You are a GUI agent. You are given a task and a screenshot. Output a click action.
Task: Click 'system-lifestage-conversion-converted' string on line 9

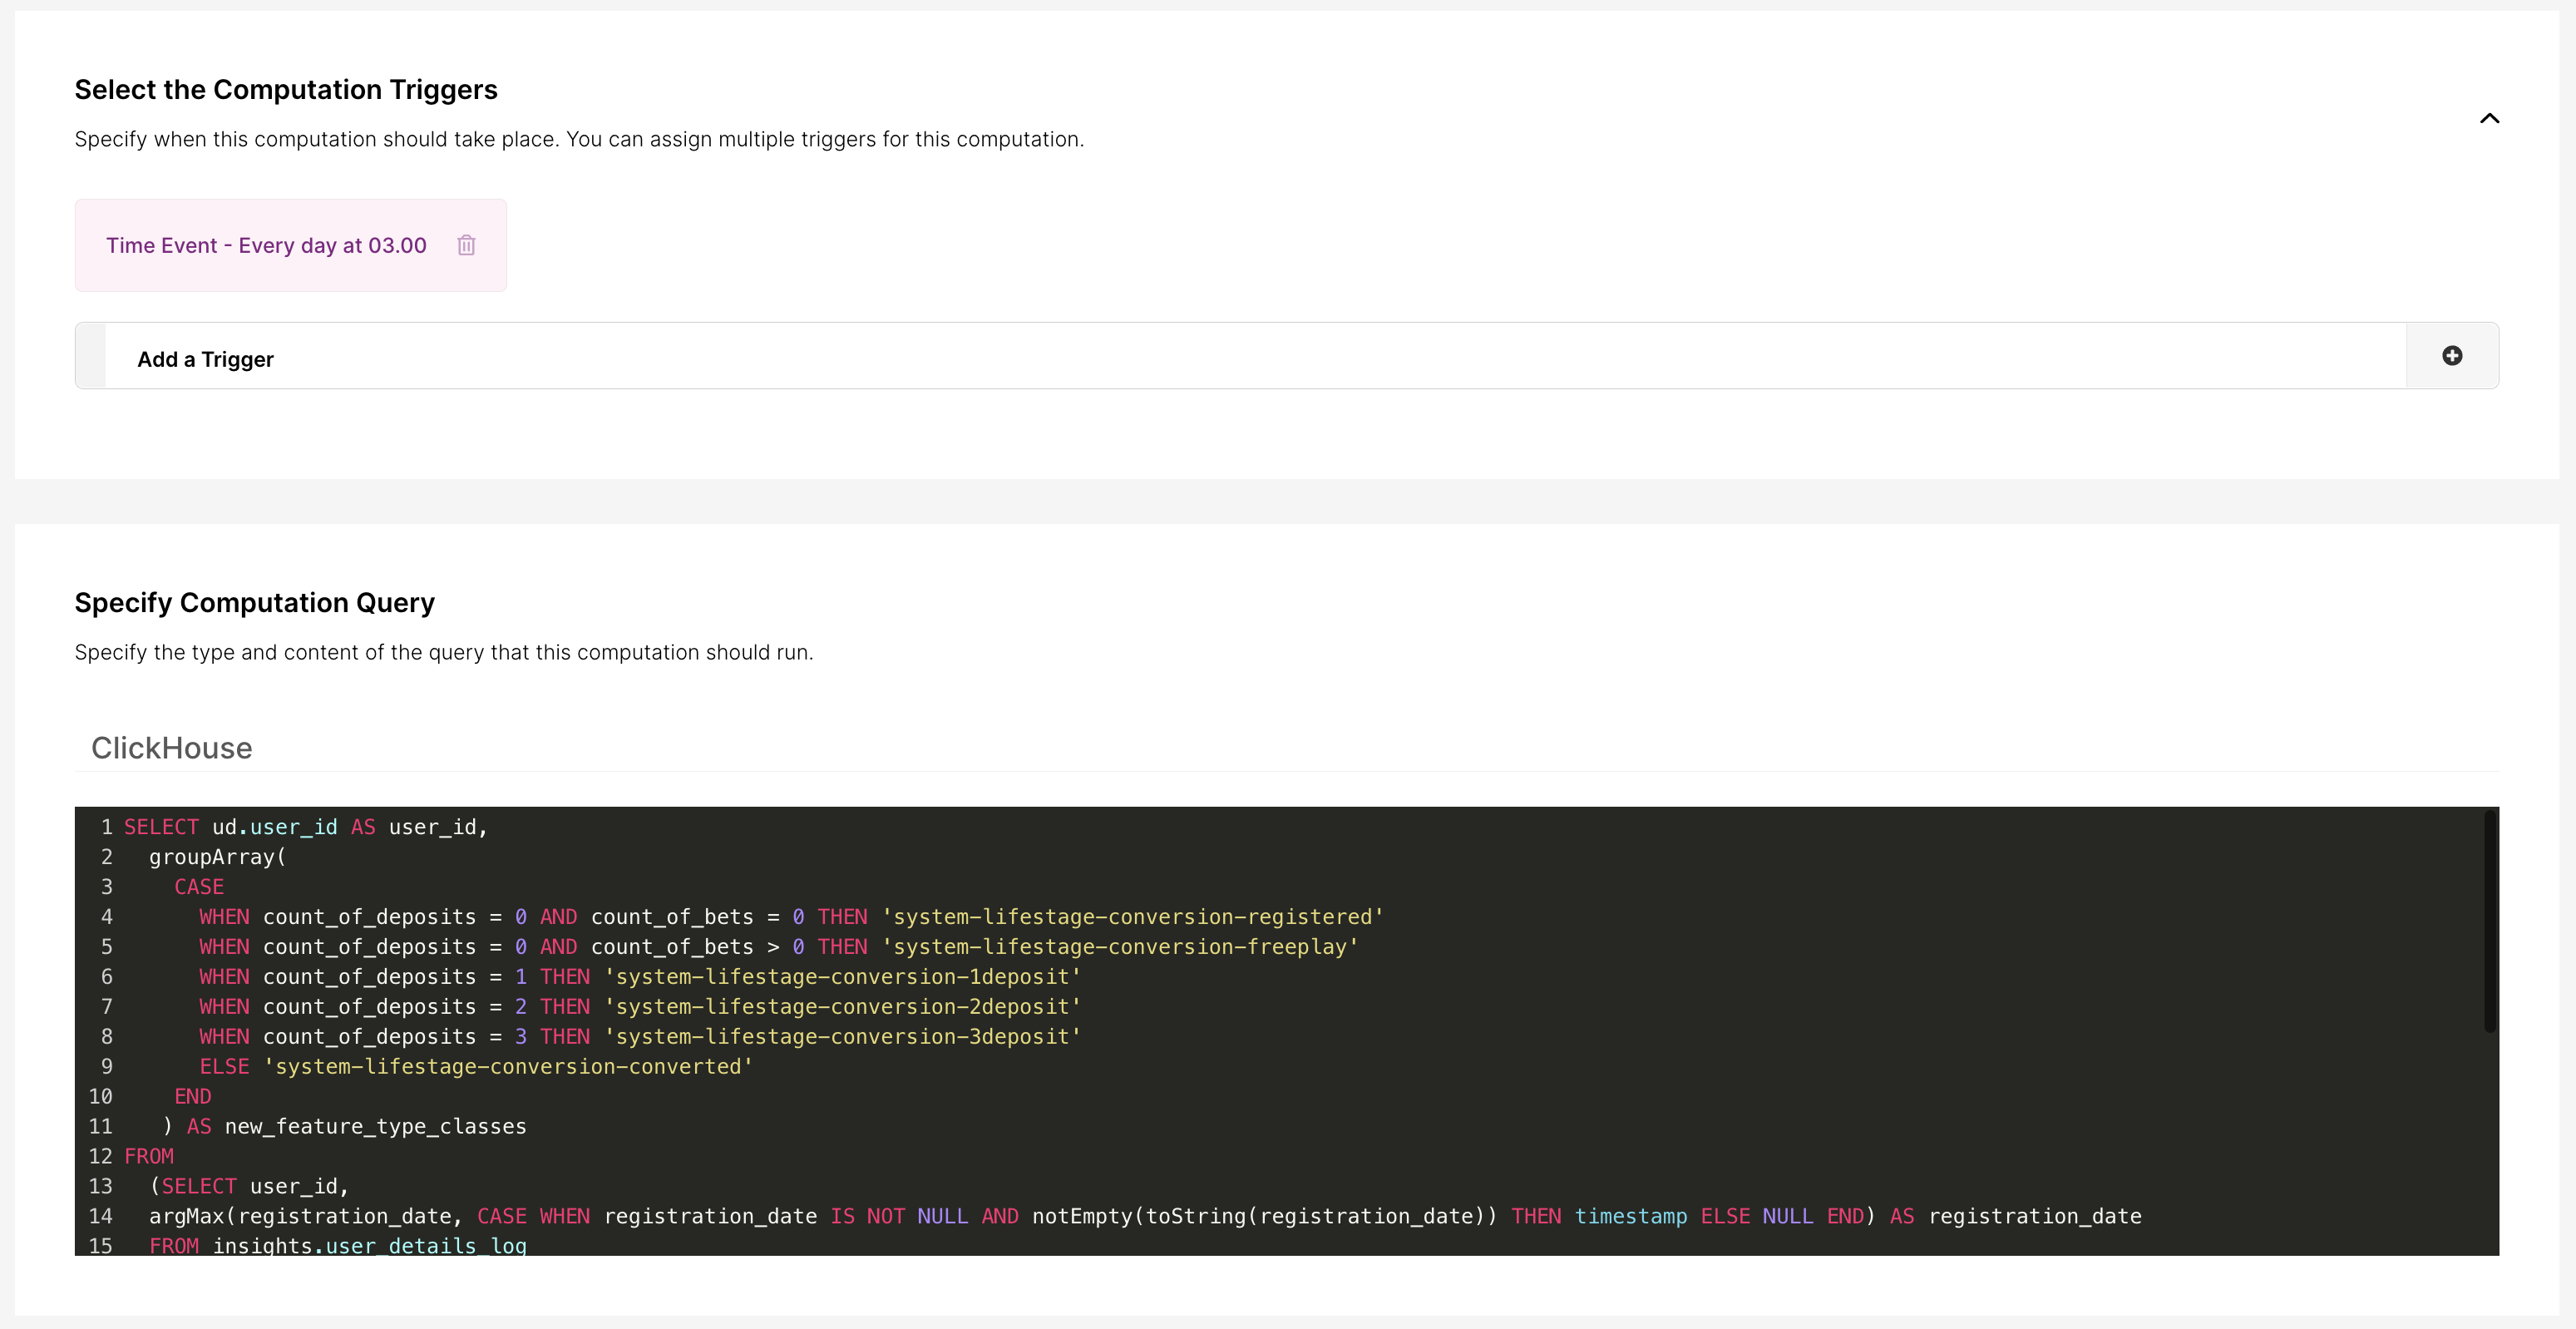pyautogui.click(x=508, y=1066)
